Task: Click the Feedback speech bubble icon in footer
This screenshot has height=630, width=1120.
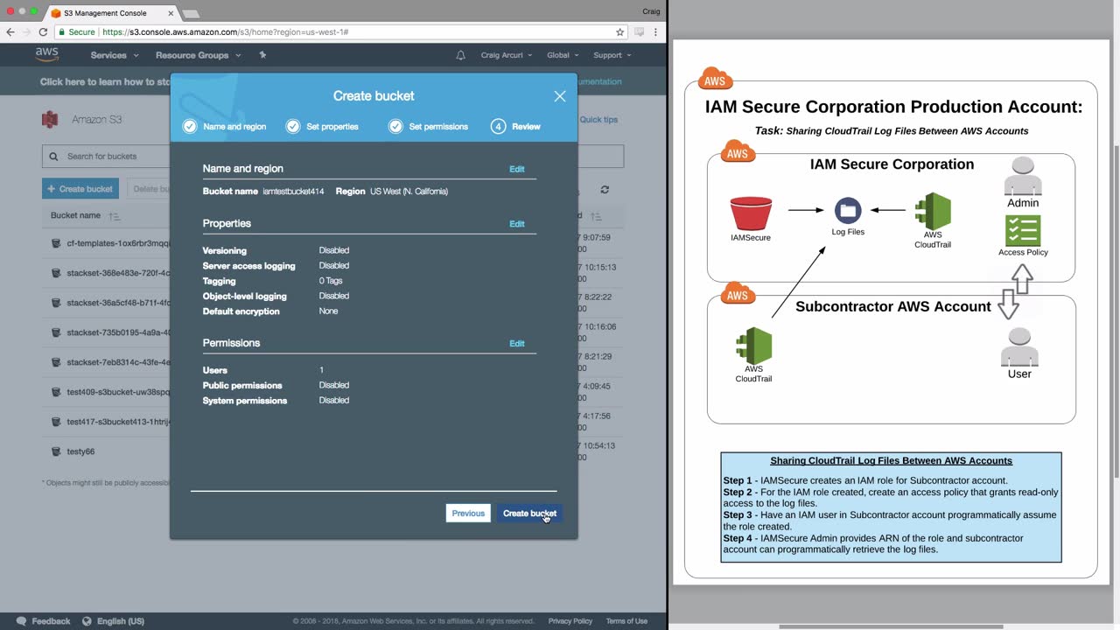Action: (21, 621)
